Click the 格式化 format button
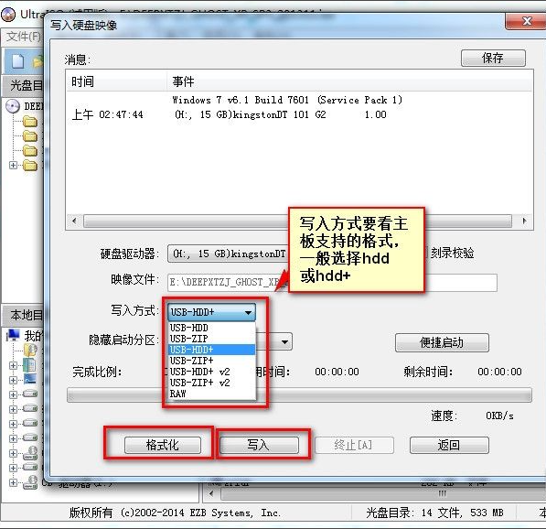This screenshot has height=529, width=546. 163,445
